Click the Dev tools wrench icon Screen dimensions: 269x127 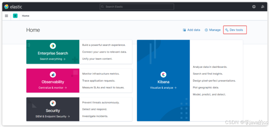click(227, 30)
